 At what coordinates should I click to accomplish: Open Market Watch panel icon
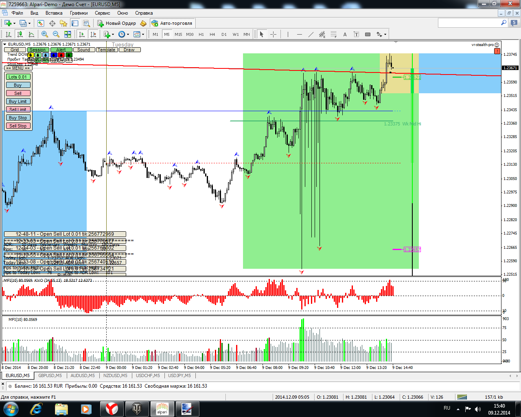tap(41, 23)
